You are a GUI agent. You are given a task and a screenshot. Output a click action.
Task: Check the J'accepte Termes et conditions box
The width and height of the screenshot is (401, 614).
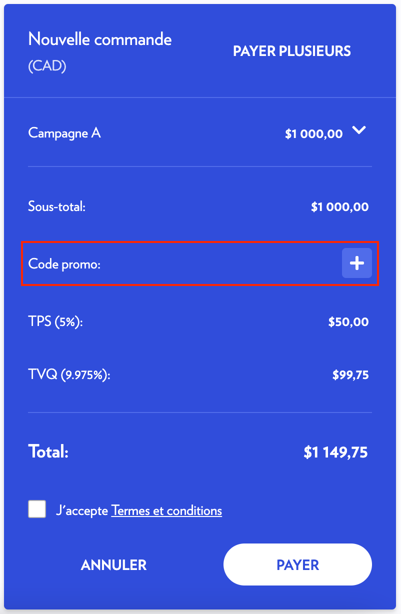36,510
